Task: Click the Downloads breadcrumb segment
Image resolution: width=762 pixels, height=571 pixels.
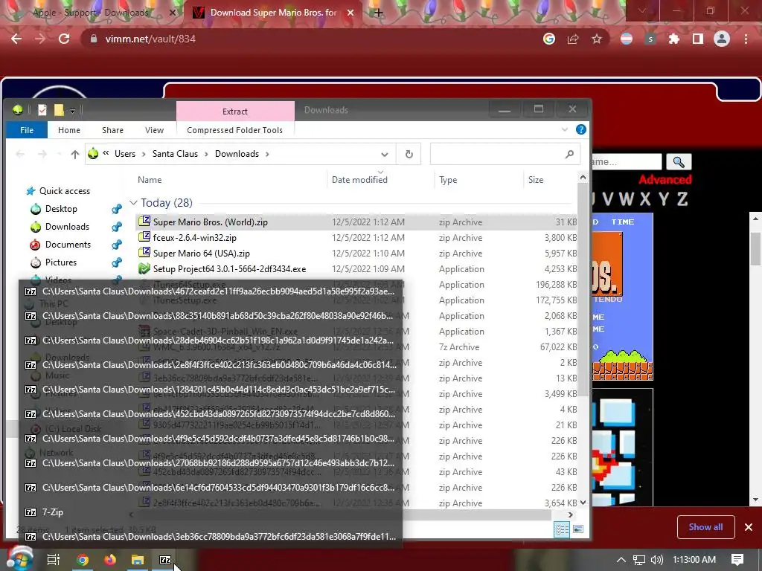Action: [237, 154]
